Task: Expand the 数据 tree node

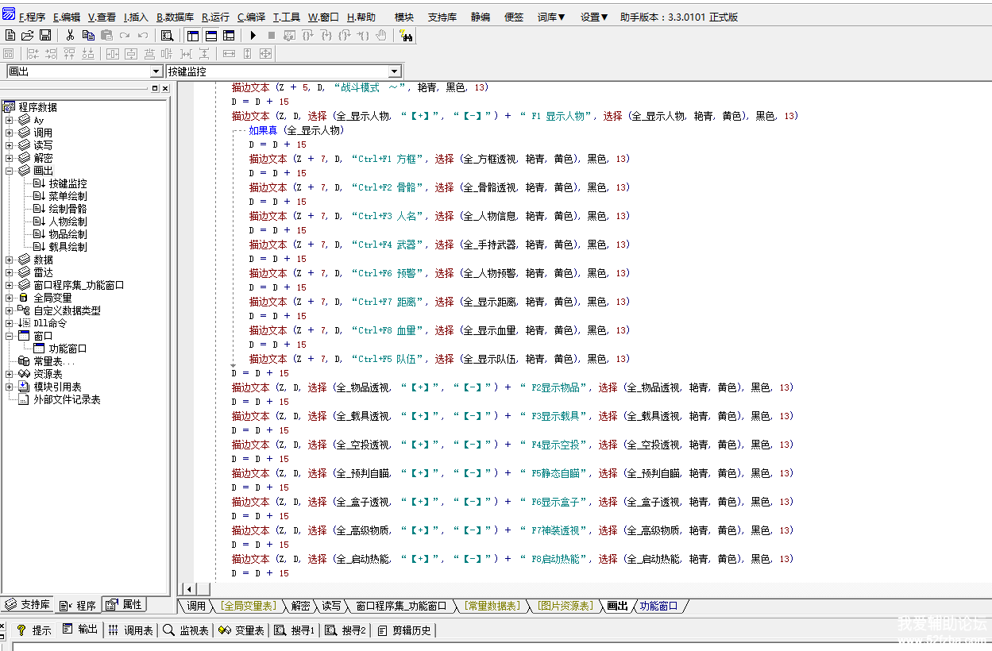Action: (10, 260)
